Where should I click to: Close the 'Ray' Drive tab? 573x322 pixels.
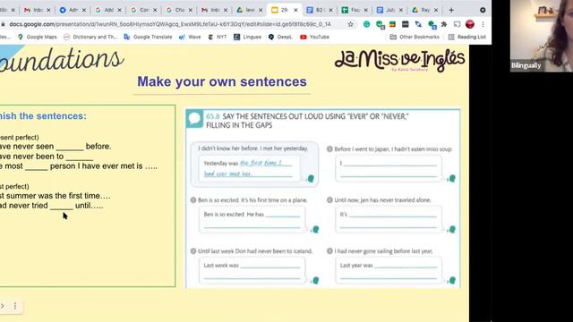point(436,10)
